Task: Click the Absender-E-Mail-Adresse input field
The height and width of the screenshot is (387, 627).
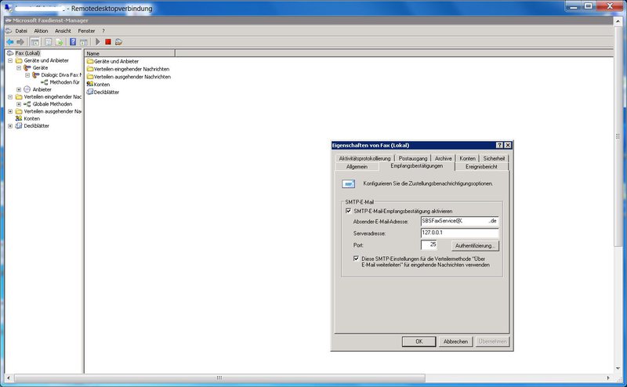Action: 459,221
